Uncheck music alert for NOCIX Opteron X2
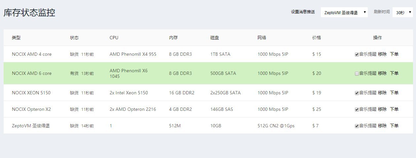Screen dimensions: 416x158 pos(357,110)
